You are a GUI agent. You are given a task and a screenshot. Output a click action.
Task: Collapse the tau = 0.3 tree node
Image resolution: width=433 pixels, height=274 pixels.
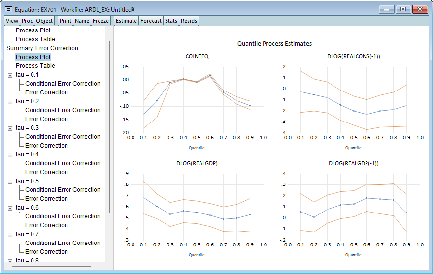(x=10, y=128)
